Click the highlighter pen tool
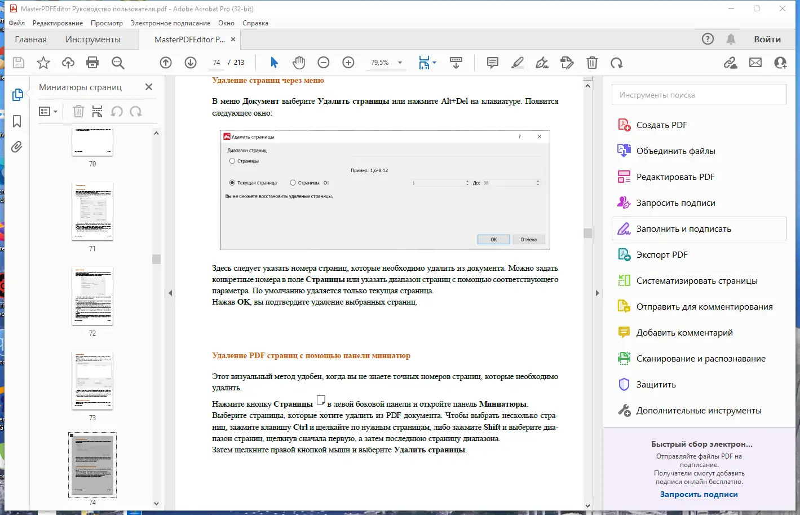 (x=518, y=63)
